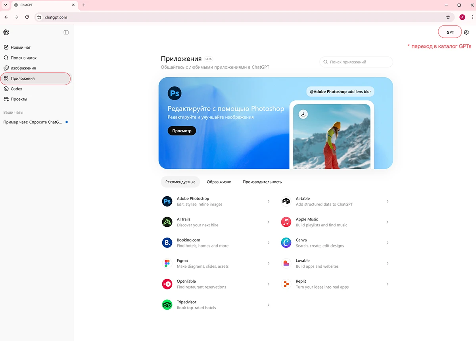
Task: Toggle the sidebar collapse icon
Action: pyautogui.click(x=66, y=33)
